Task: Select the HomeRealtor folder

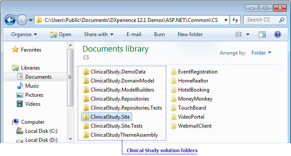Action: click(x=189, y=81)
